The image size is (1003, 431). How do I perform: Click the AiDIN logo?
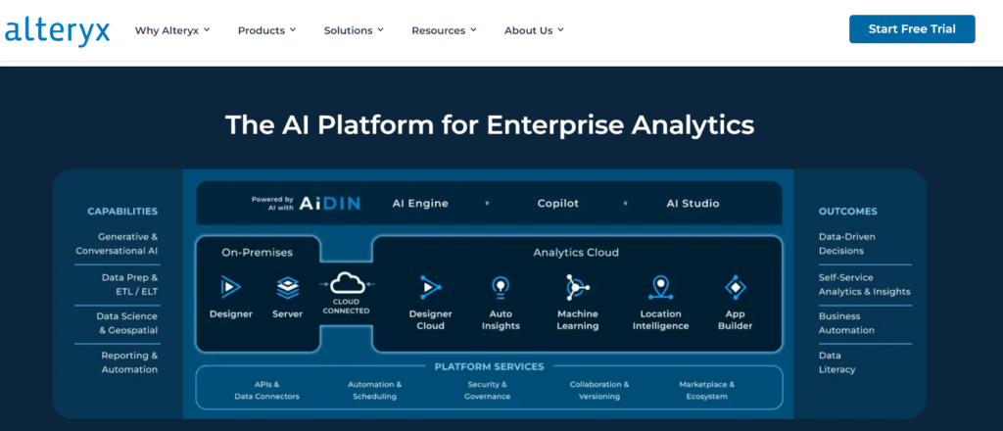(x=330, y=204)
